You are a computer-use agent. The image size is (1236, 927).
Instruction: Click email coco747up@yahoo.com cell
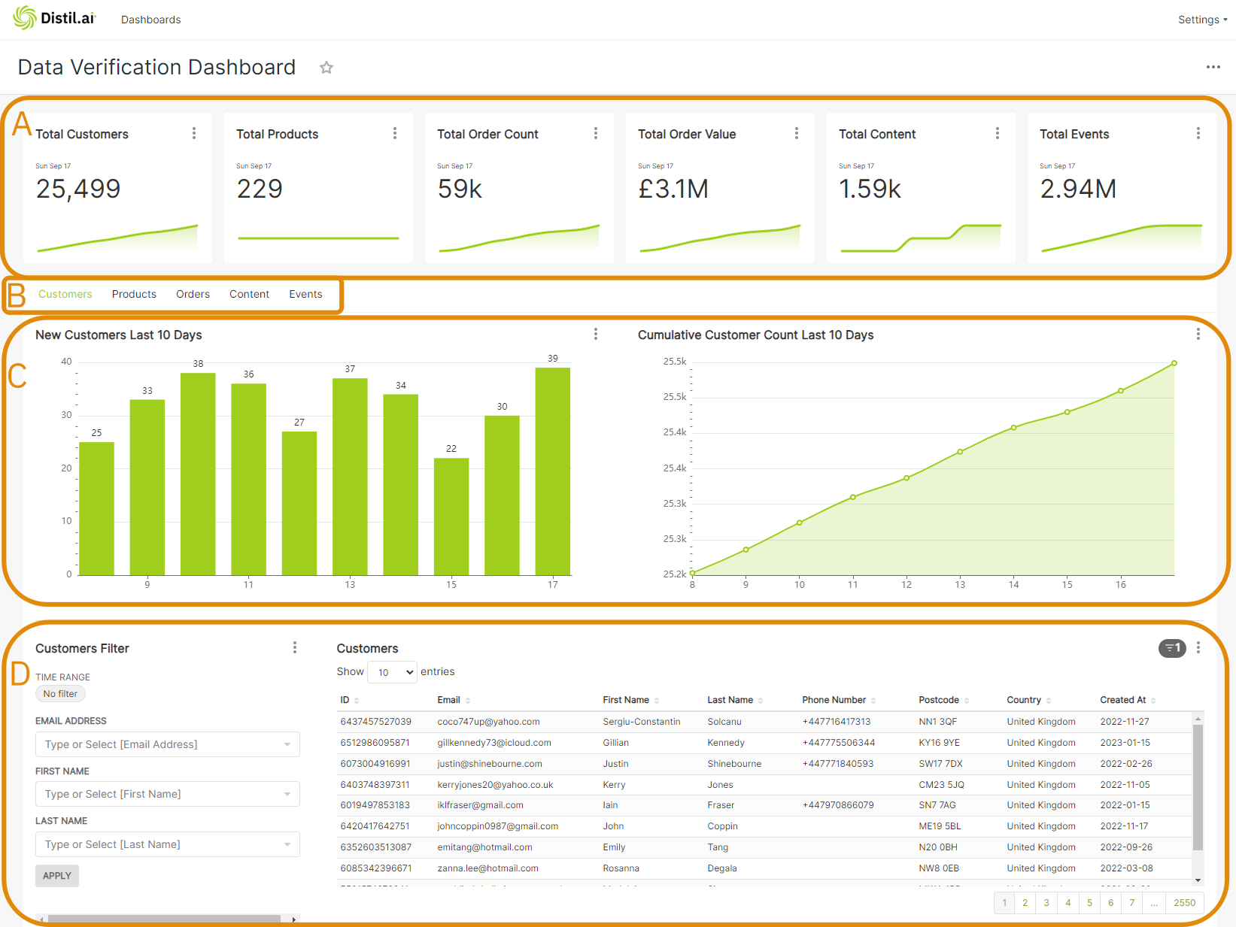click(489, 722)
